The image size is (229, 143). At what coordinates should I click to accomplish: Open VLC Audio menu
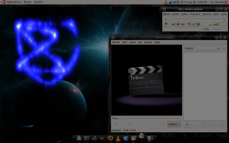(x=176, y=14)
